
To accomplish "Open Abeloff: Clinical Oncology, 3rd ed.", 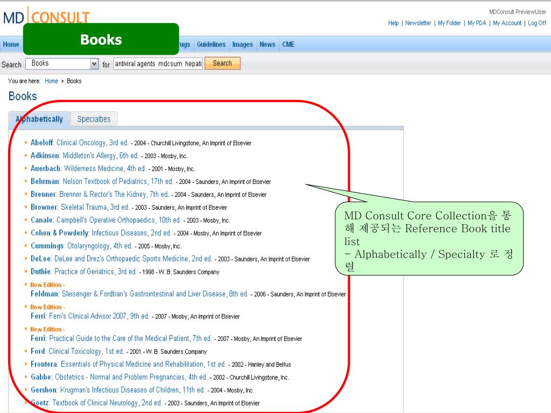I will coord(80,143).
